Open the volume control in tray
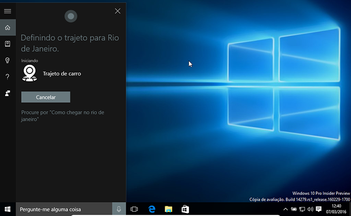Viewport: 351px width, 216px height. pyautogui.click(x=310, y=209)
